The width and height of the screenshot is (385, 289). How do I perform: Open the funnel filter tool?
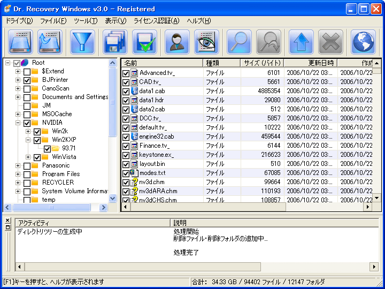coord(82,42)
